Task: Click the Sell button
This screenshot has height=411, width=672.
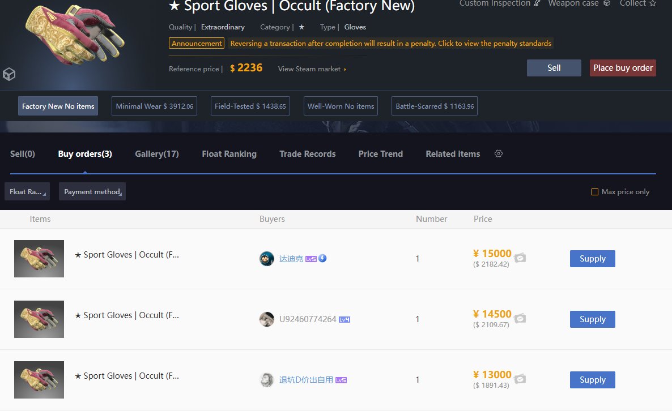Action: tap(554, 67)
